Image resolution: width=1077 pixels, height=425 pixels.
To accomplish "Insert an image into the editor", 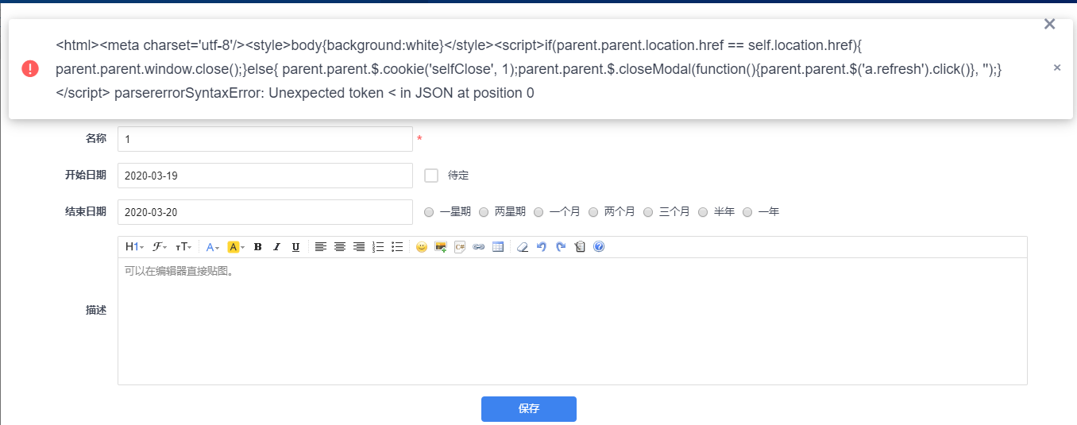I will [x=441, y=247].
